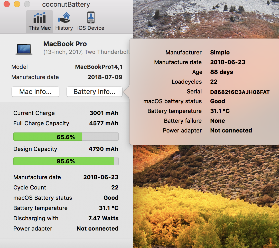The image size is (279, 248).
Task: Click the macOS battery status label in popover
Action: pos(173,101)
